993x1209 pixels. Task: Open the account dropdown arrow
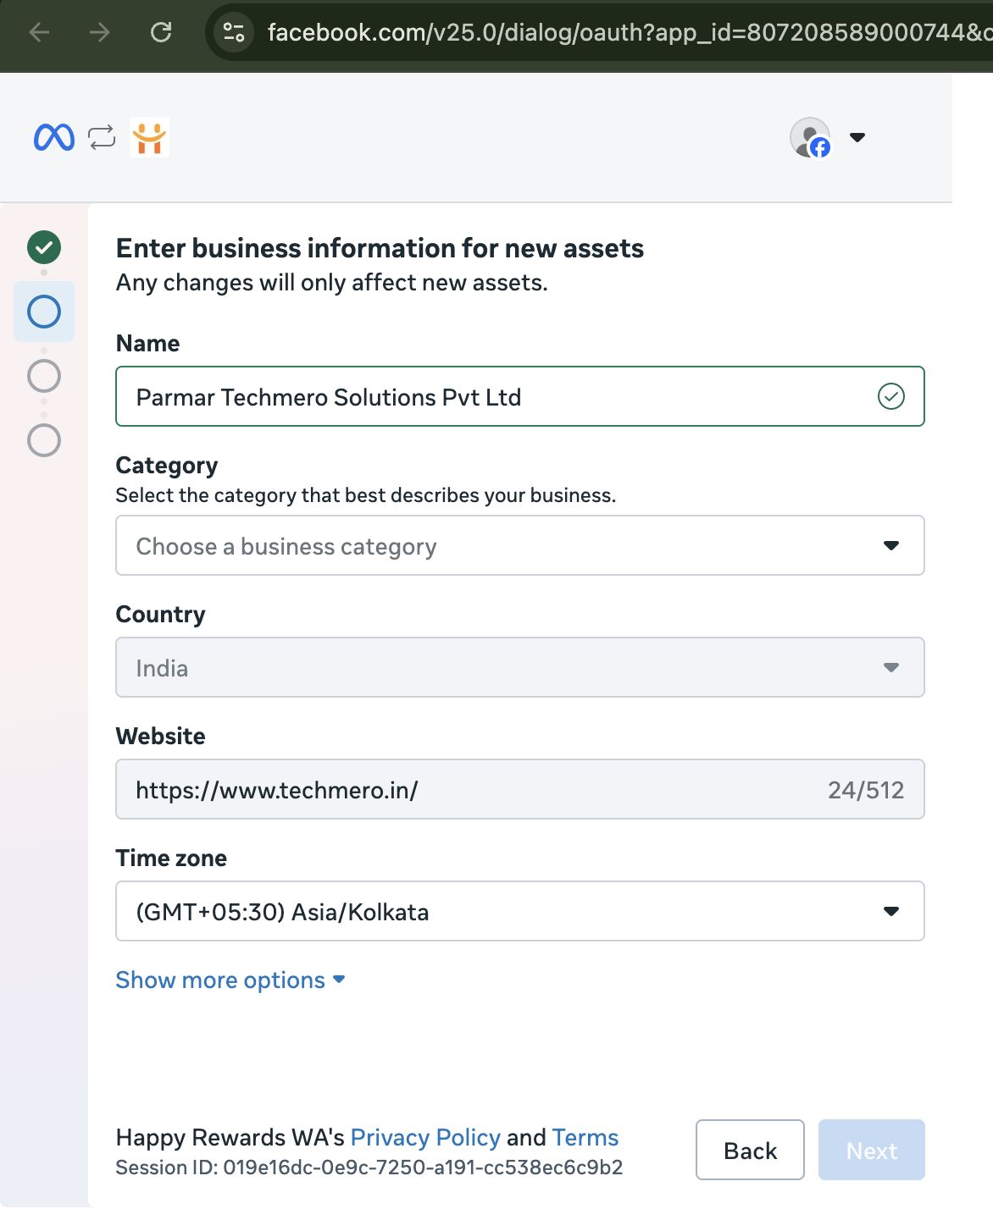pyautogui.click(x=857, y=137)
